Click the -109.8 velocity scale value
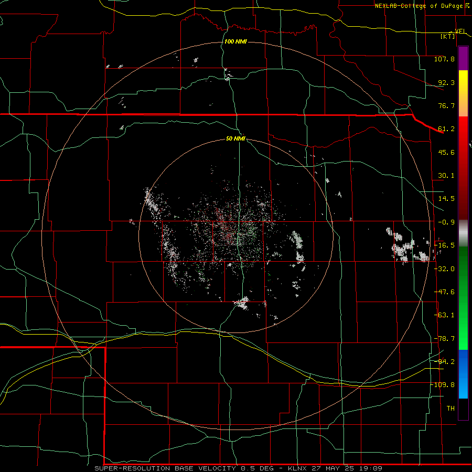 point(443,385)
